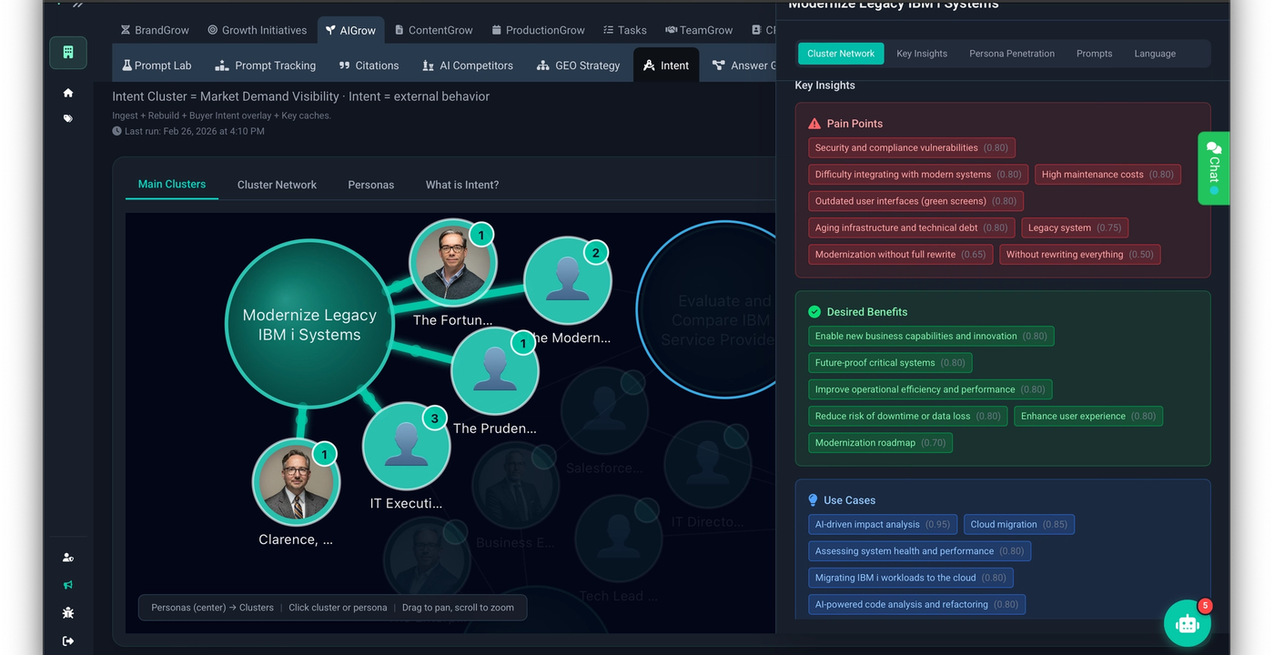Click Enable new business capabilities and innovation chip
1274x655 pixels.
[x=931, y=336]
